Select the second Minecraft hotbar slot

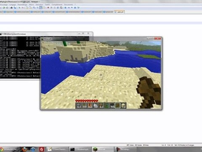coord(84,106)
